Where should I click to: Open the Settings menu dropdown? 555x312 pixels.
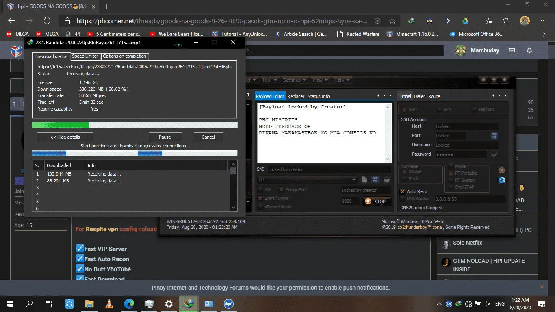295,80
